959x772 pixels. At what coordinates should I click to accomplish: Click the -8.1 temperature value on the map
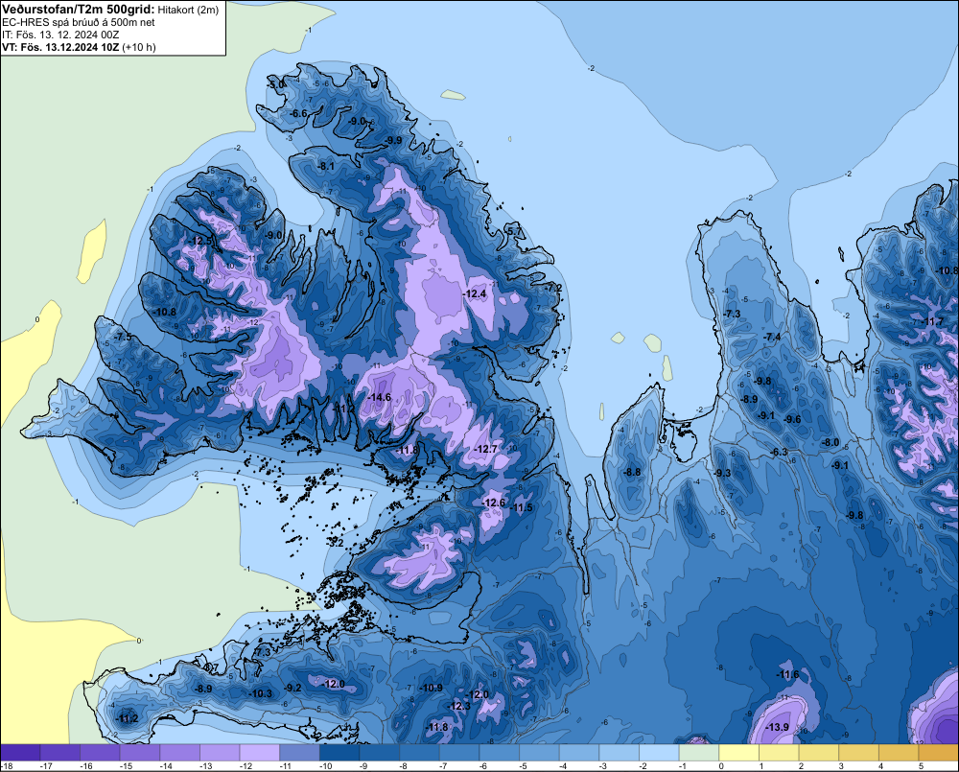(x=326, y=166)
